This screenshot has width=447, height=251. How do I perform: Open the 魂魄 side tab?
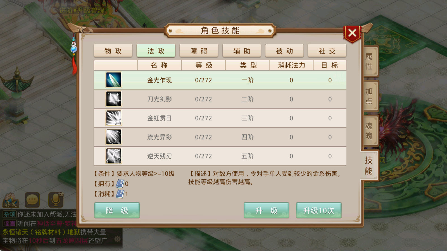pos(370,131)
